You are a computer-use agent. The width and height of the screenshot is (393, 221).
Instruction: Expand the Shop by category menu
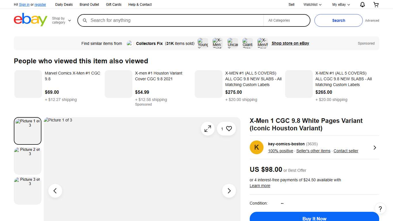61,20
